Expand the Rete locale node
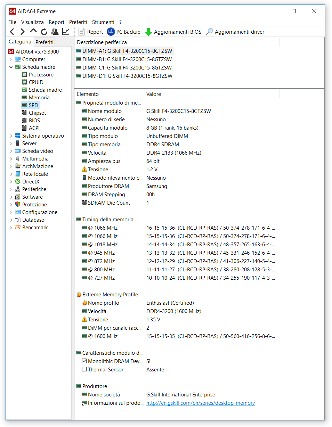Viewport: 332px width, 427px height. click(11, 174)
